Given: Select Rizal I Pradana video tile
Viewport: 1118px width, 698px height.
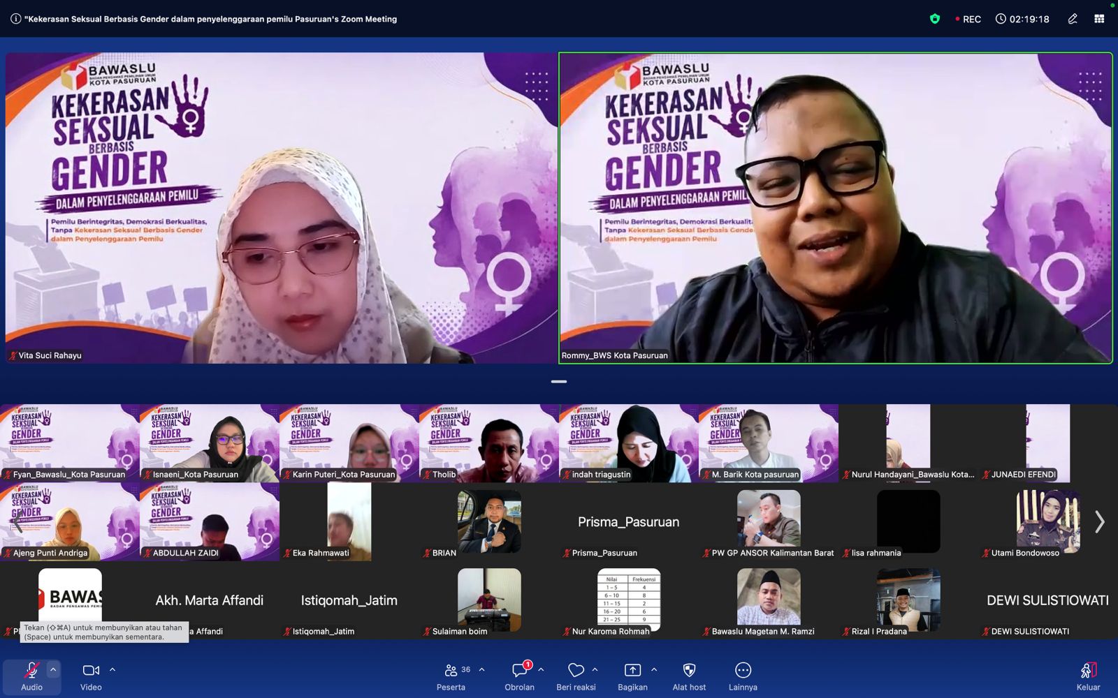Looking at the screenshot, I should (908, 600).
